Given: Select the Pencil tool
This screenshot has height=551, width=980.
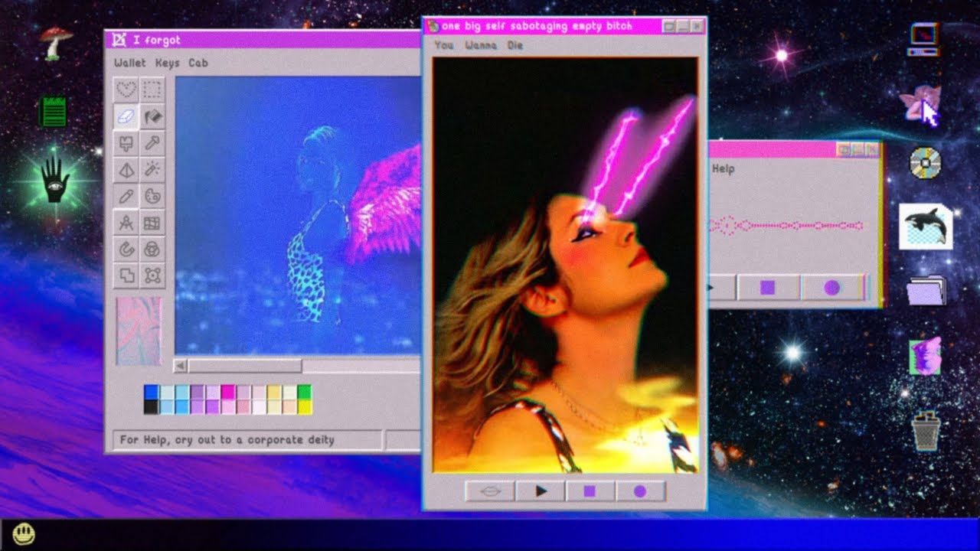Looking at the screenshot, I should pos(126,196).
